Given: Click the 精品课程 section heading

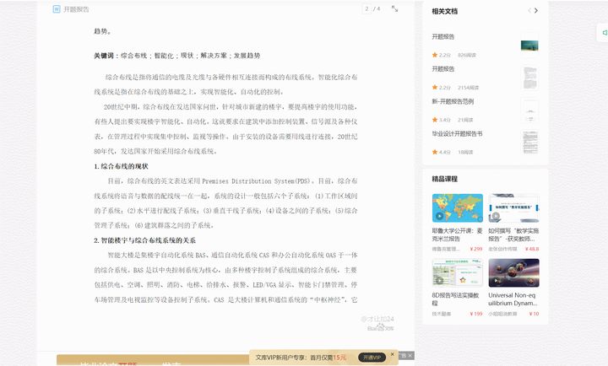Looking at the screenshot, I should point(445,179).
